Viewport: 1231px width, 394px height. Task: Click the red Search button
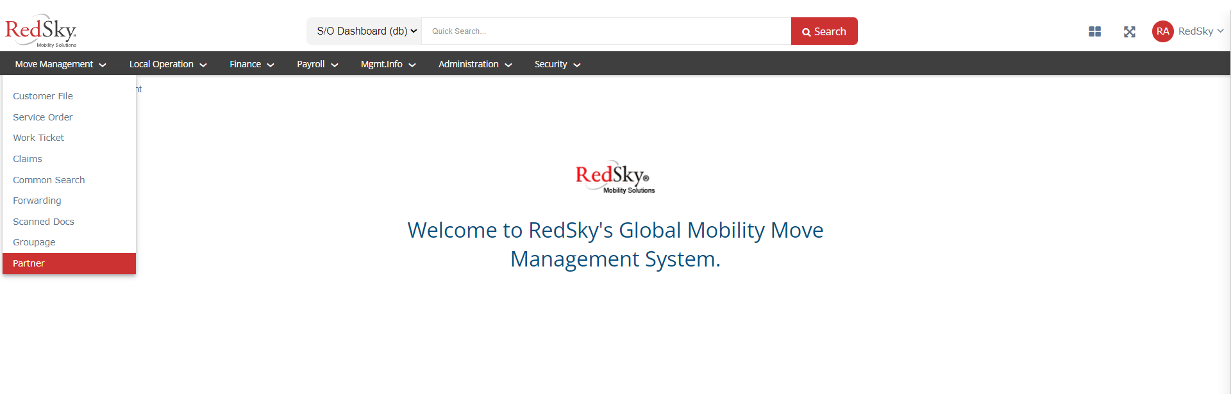click(824, 31)
